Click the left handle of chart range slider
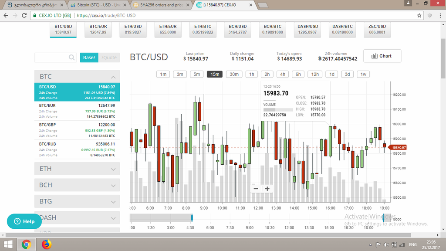The image size is (446, 251). [192, 218]
